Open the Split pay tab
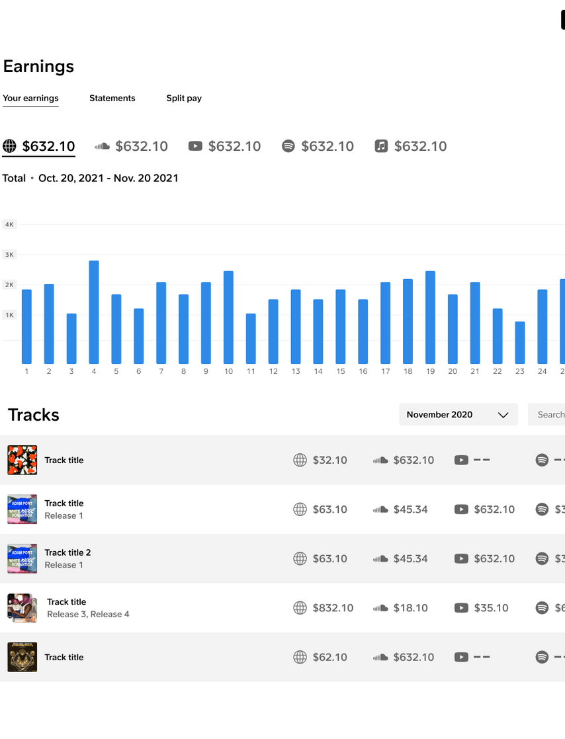Viewport: 565px width, 739px height. pos(184,98)
